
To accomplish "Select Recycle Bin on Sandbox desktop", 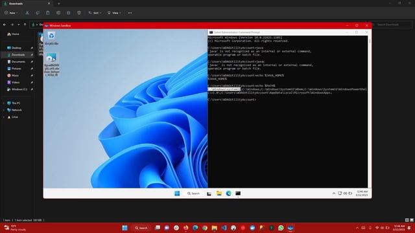I will pyautogui.click(x=51, y=38).
